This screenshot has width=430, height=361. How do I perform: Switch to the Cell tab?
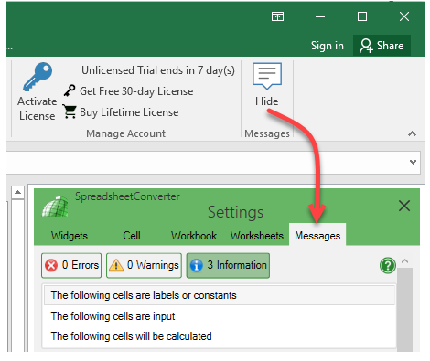[x=132, y=236]
